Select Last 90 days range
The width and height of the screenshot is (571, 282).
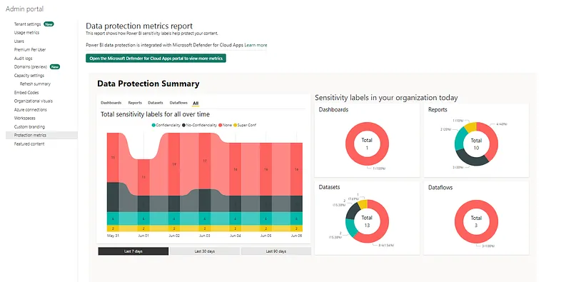[276, 251]
